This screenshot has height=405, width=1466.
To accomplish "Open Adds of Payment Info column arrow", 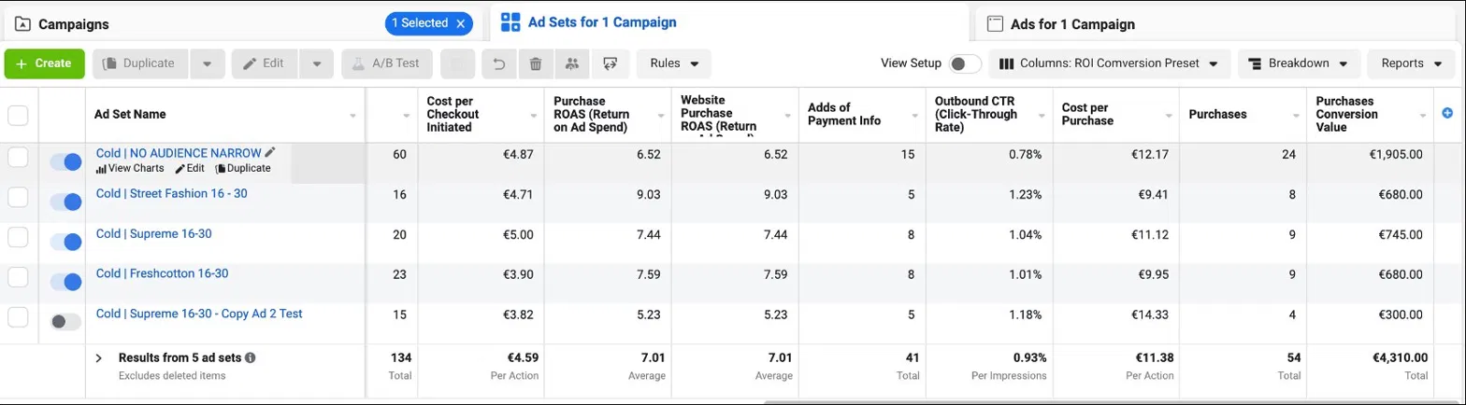I will (914, 116).
